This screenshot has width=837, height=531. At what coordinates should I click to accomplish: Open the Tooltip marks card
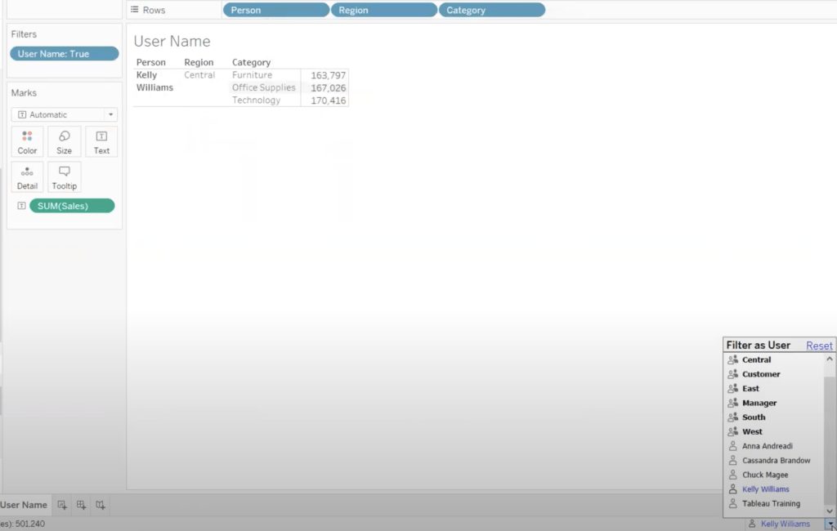click(x=65, y=176)
